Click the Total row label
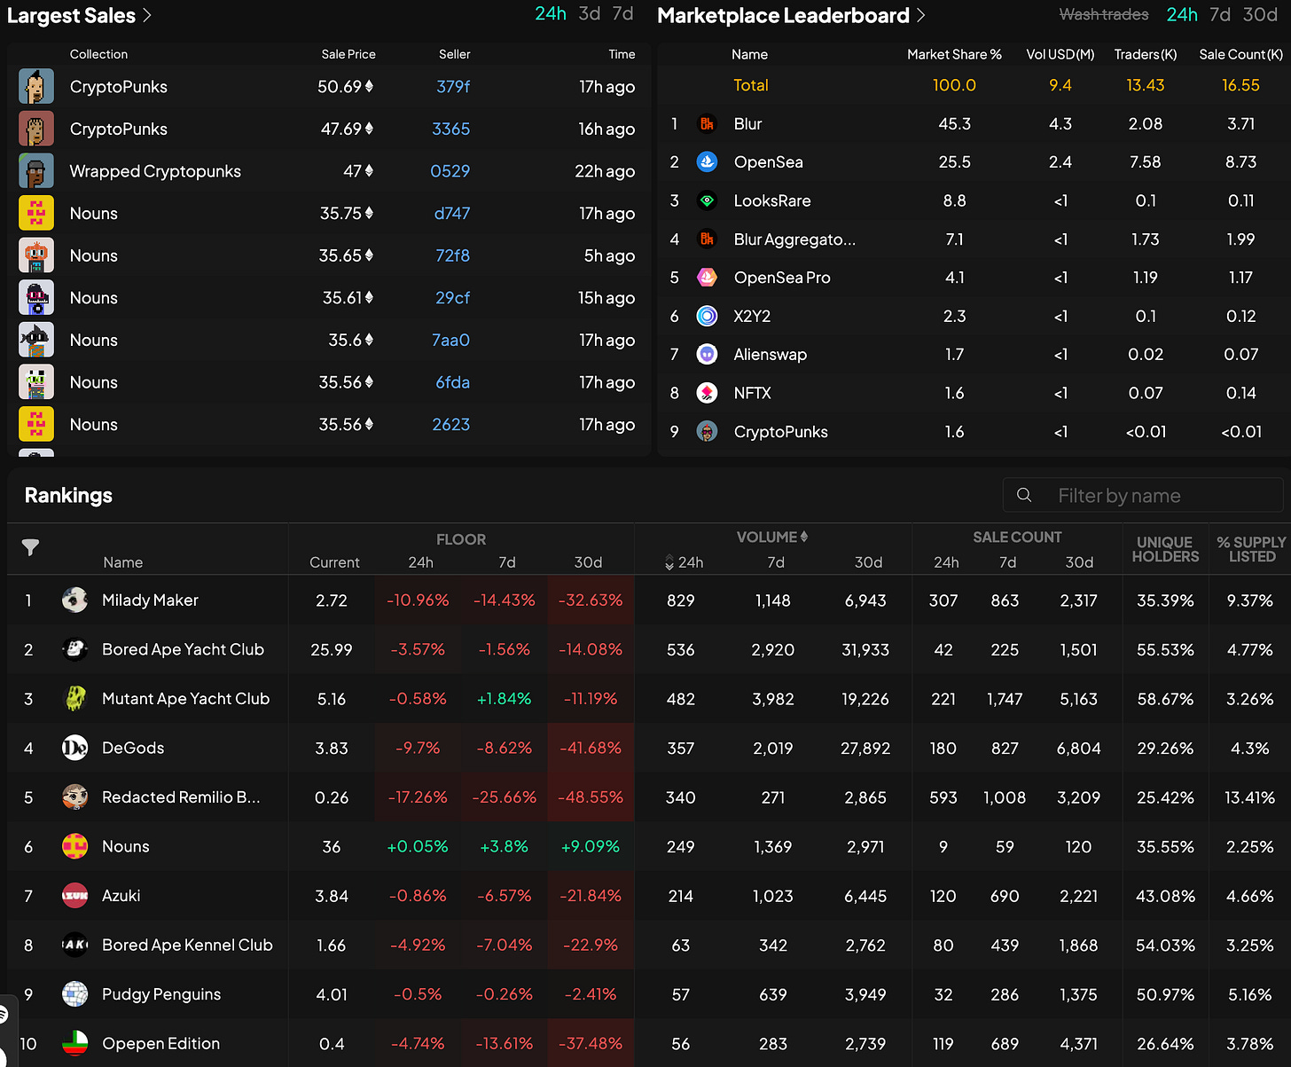 751,85
